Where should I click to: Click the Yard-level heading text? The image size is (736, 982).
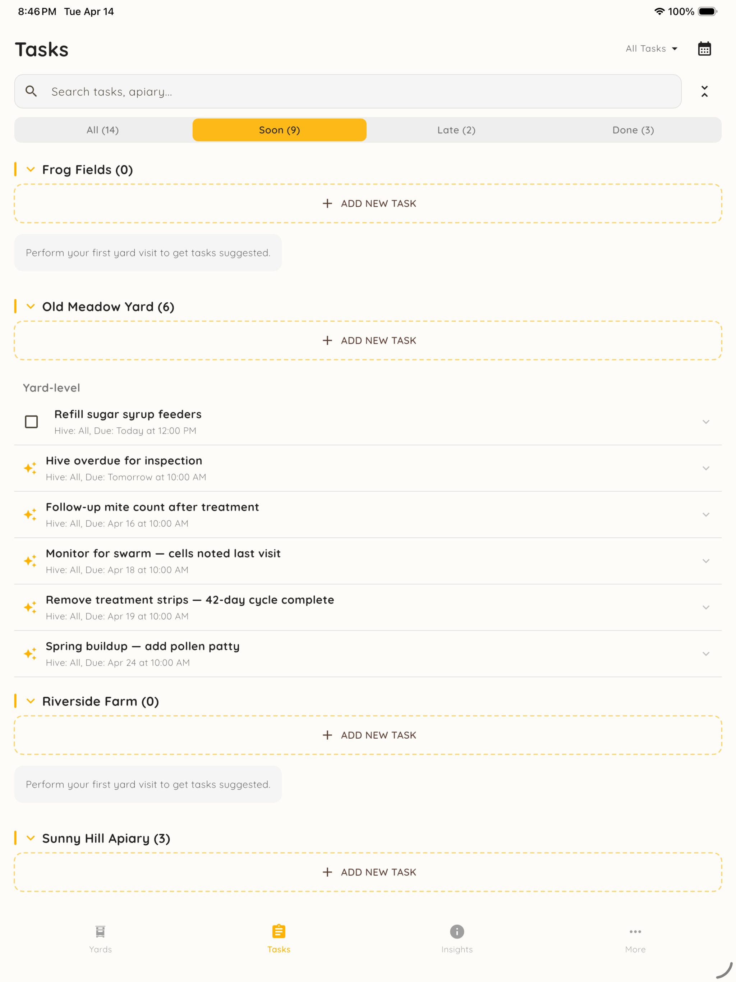[x=51, y=387]
